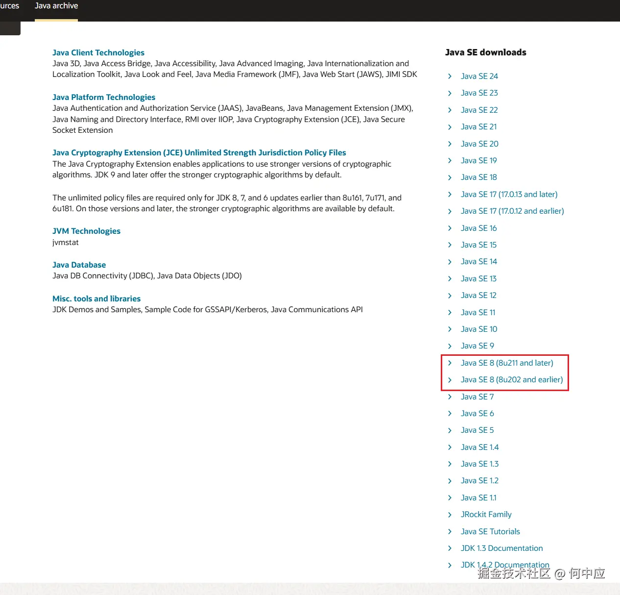This screenshot has width=620, height=595.
Task: Open the Java SE 9 download link
Action: click(x=477, y=346)
